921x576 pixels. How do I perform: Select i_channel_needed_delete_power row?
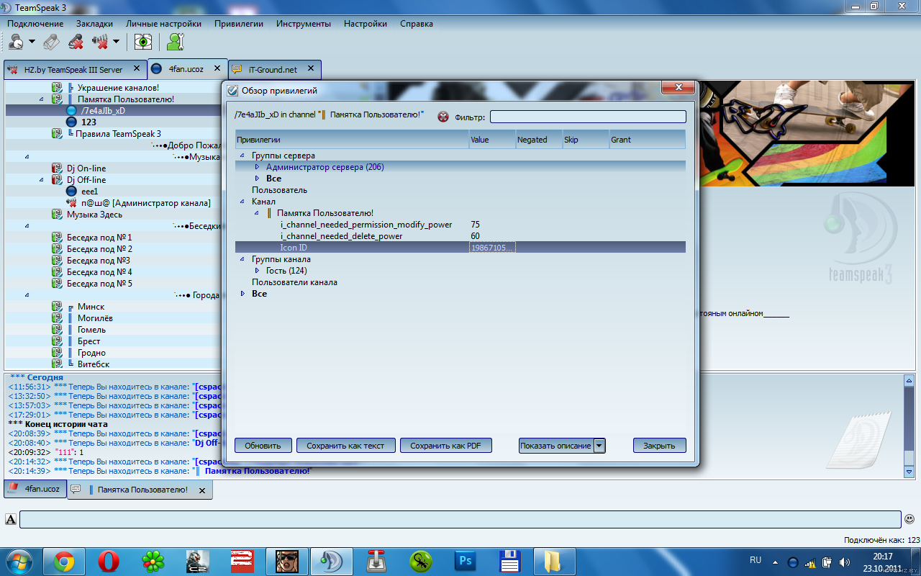pyautogui.click(x=460, y=236)
